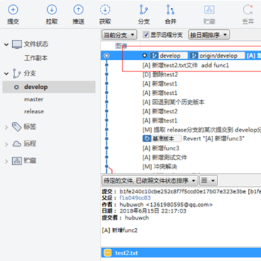The height and width of the screenshot is (261, 261).
Task: Click the 获取 (Fetch) toolbar icon
Action: coord(105,10)
